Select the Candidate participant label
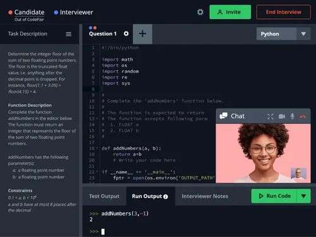The width and height of the screenshot is (316, 237). [x=29, y=12]
